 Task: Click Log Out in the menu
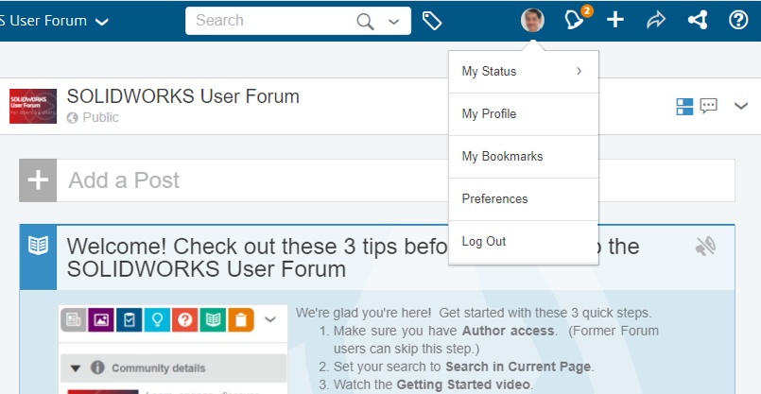[523, 241]
